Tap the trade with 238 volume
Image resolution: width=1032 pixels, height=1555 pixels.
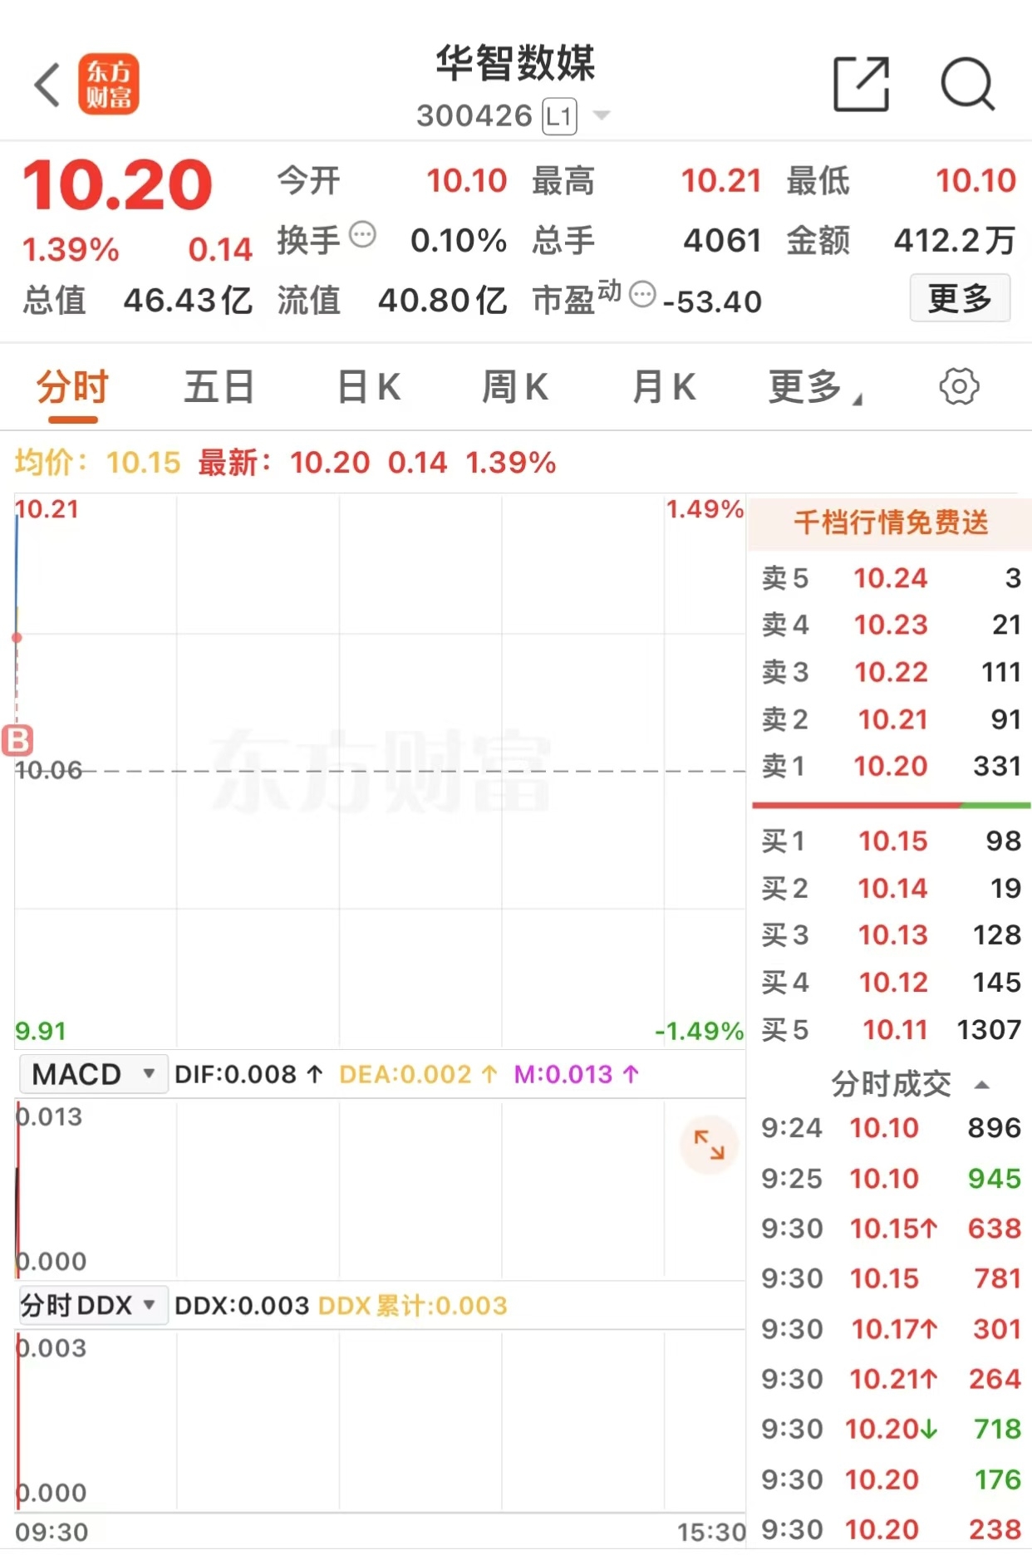pos(891,1529)
